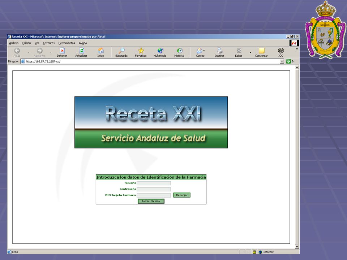The image size is (347, 260).
Task: Open the Herramientas menu
Action: [67, 43]
